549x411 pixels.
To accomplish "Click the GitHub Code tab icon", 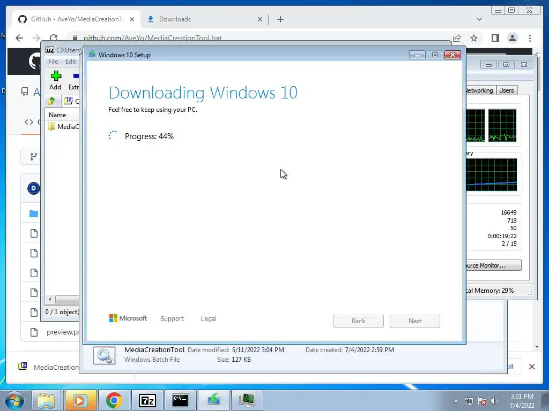I will pos(29,122).
